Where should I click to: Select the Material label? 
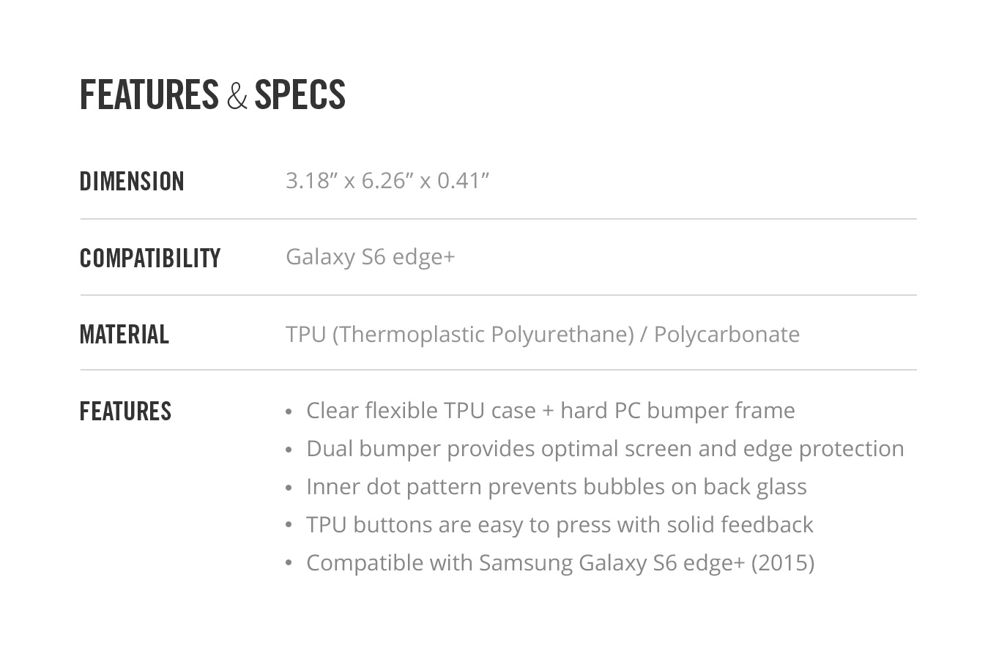pos(124,335)
